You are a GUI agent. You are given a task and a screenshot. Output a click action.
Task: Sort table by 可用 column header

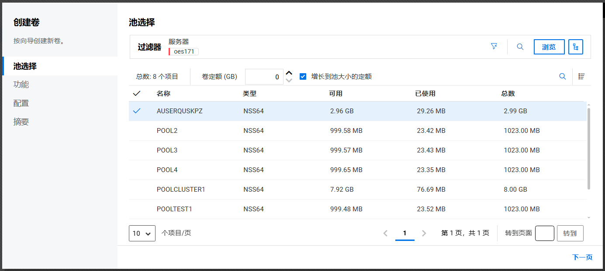(335, 94)
